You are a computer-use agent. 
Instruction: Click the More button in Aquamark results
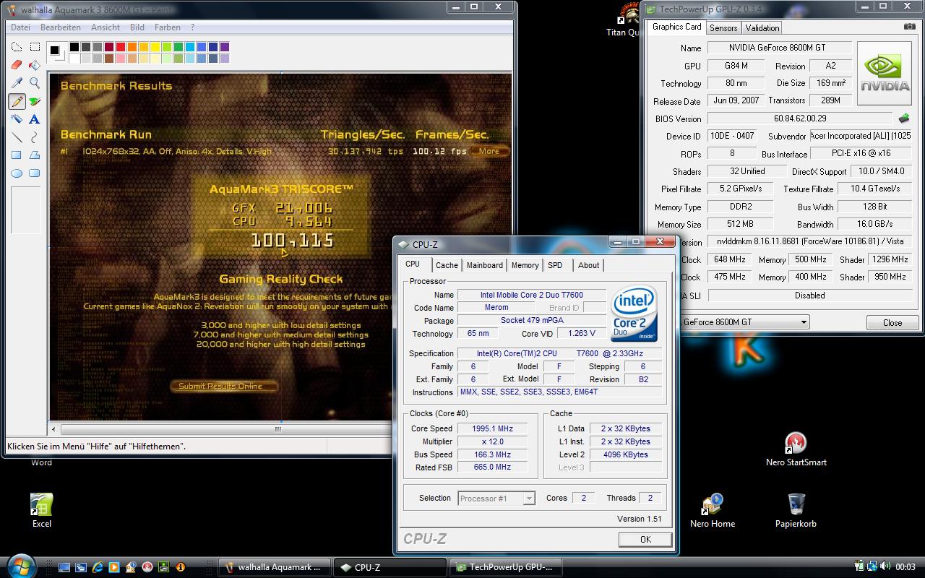tap(489, 151)
